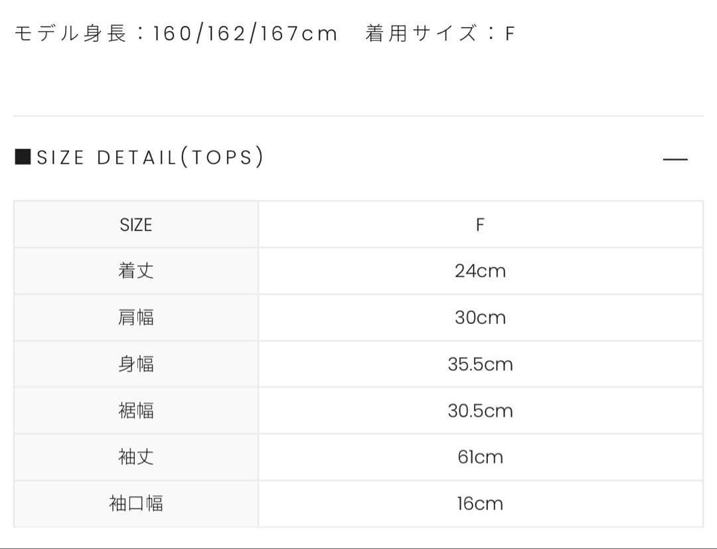Viewport: 717px width, 549px height.
Task: Click the 61cm sleeve length value
Action: pyautogui.click(x=480, y=457)
